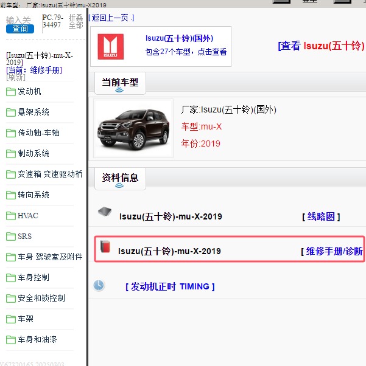Expand 转向系统 tree item label
Screen dimensions: 366x366
click(33, 195)
